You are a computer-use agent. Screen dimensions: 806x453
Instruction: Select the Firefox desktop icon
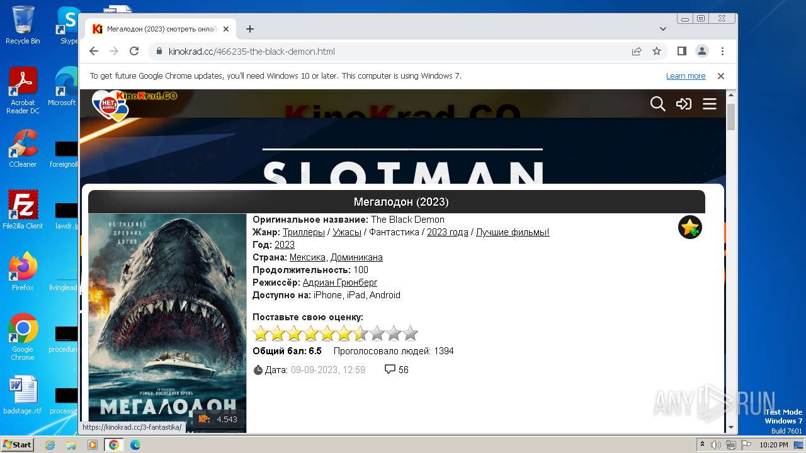point(23,272)
